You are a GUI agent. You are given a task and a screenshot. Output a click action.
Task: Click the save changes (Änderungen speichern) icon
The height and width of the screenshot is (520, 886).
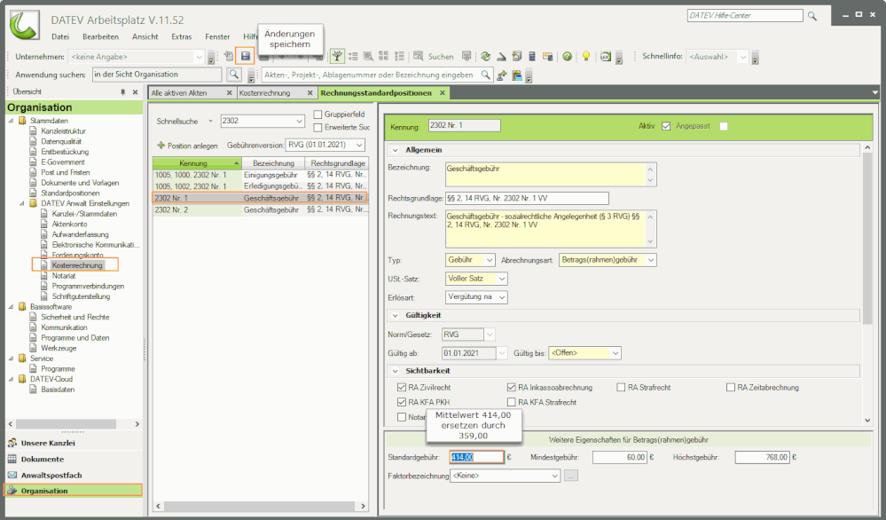(x=246, y=56)
